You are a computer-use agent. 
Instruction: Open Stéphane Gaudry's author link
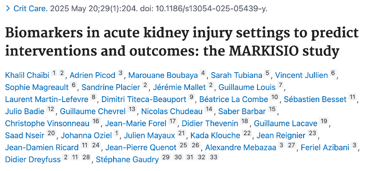127,160
